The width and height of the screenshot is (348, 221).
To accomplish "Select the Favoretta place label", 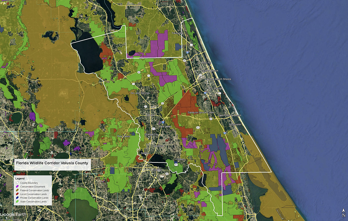I will [177, 33].
